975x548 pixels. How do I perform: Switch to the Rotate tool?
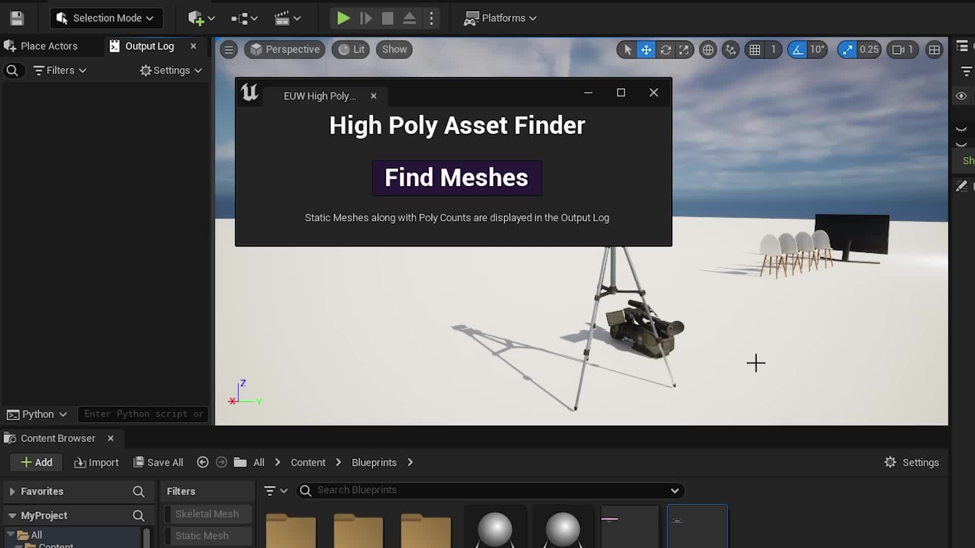point(666,49)
